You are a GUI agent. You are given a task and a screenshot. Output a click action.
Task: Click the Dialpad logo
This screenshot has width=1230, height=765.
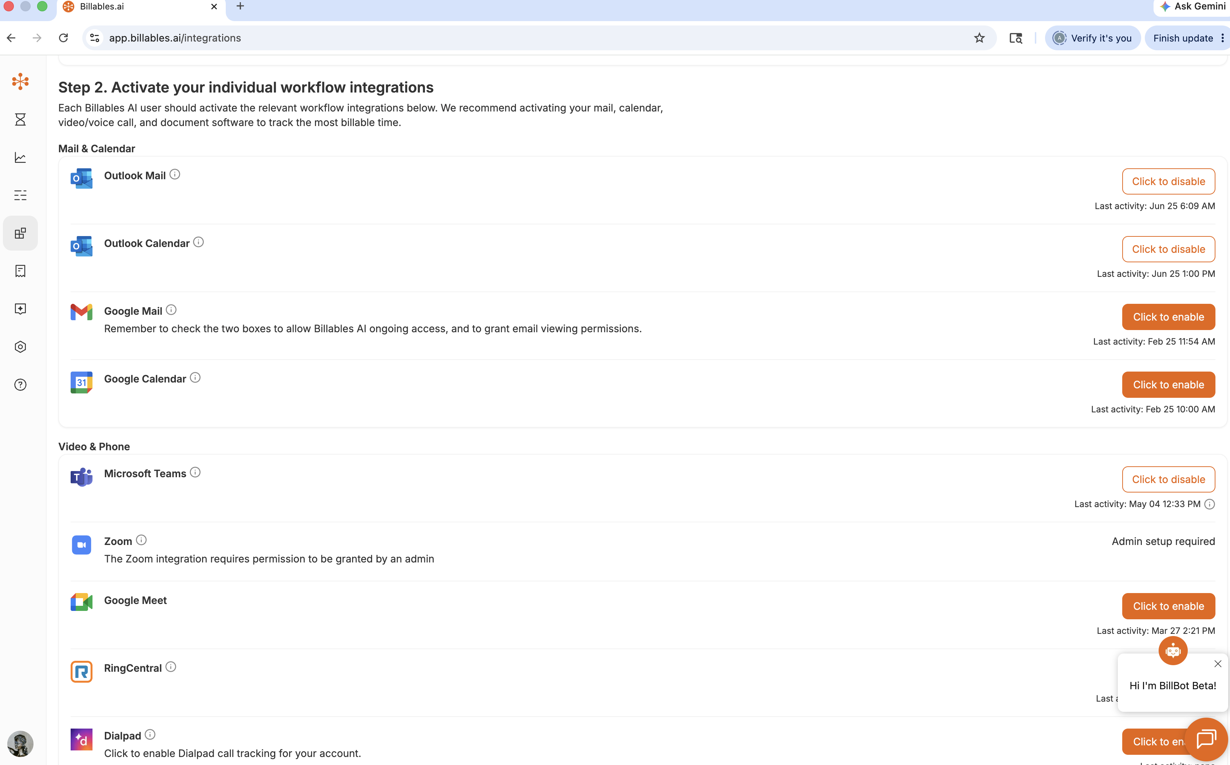pos(82,740)
